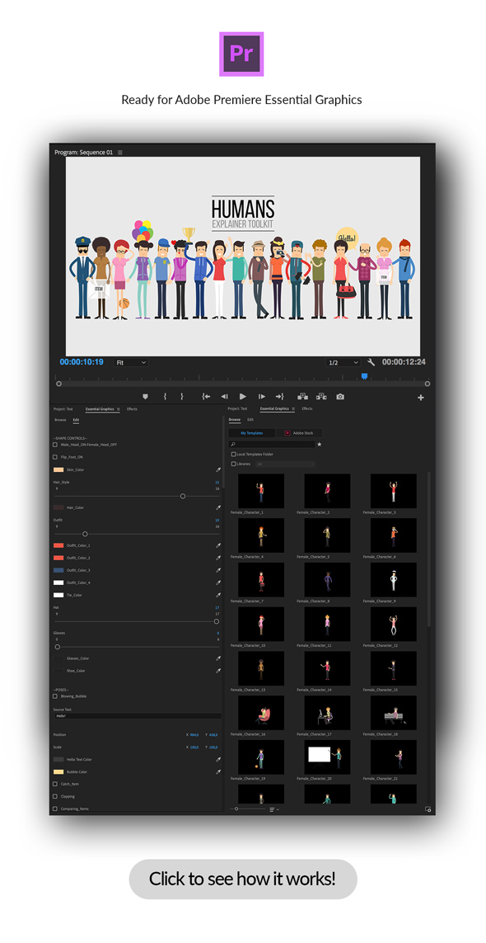
Task: Click the Add Marker icon
Action: click(145, 396)
